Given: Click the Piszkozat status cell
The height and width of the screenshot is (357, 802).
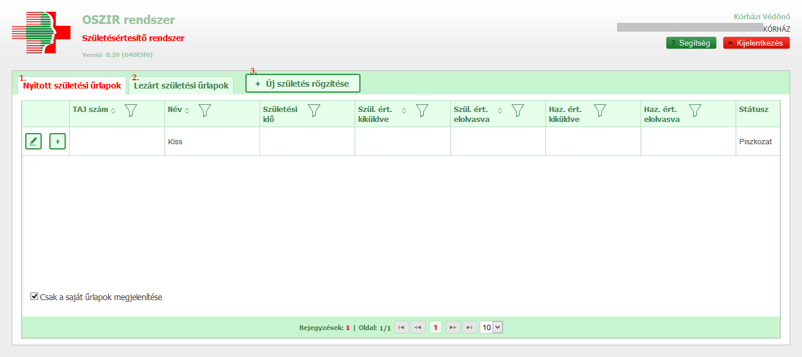Looking at the screenshot, I should tap(758, 141).
